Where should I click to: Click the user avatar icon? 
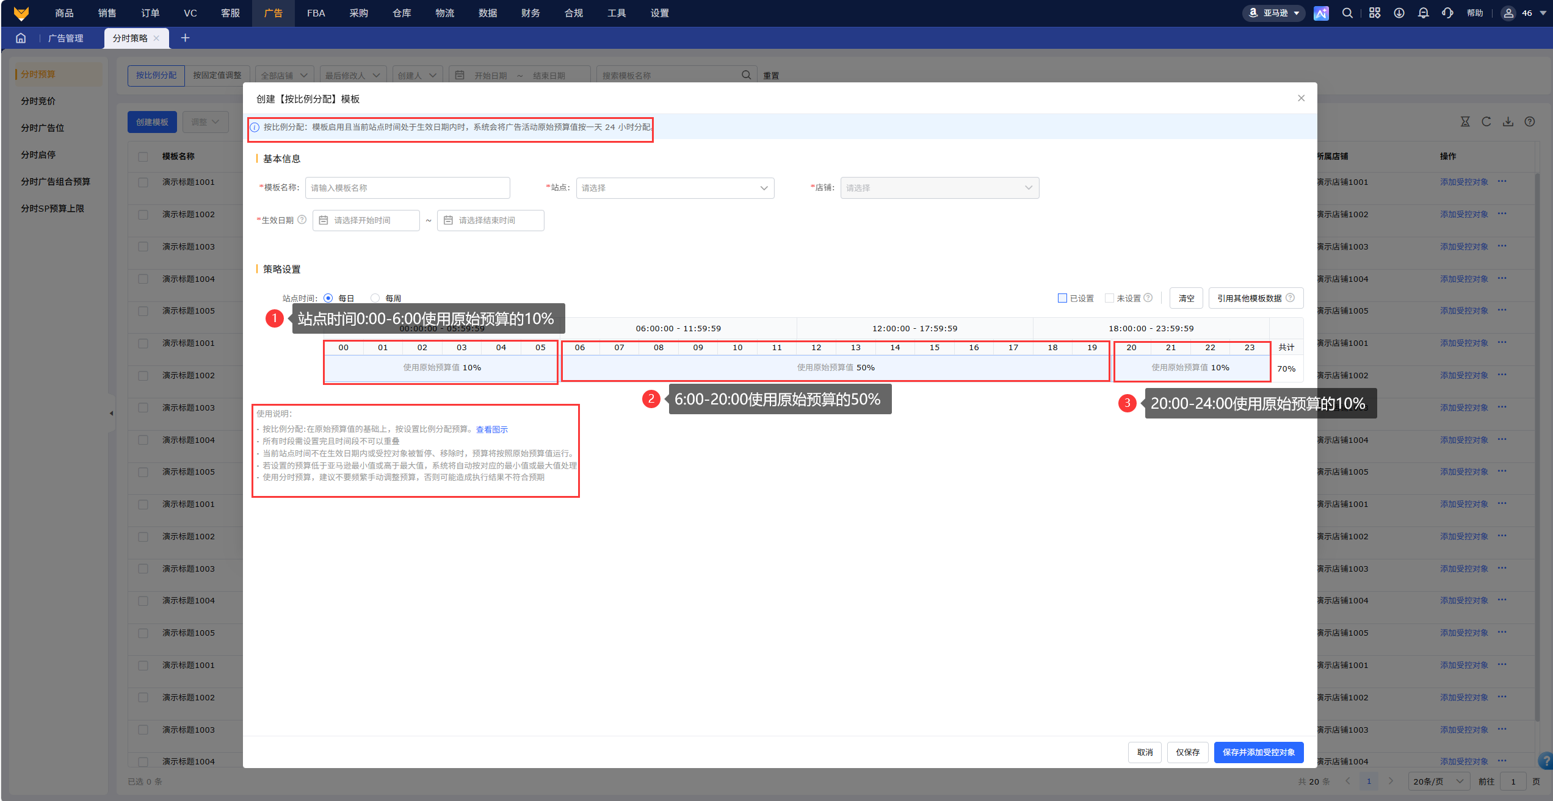pyautogui.click(x=1508, y=13)
